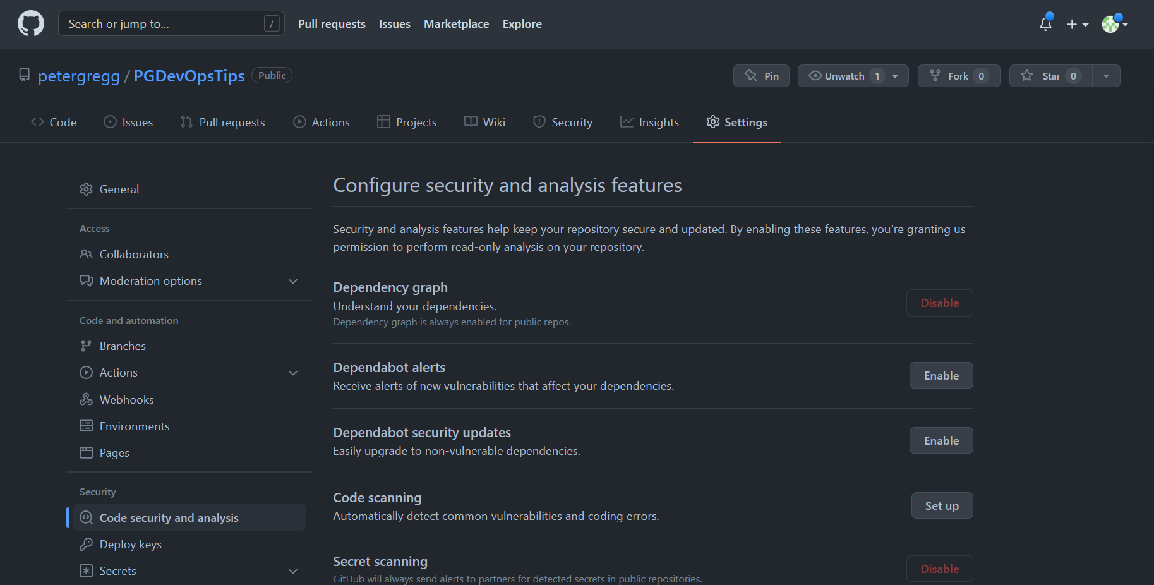Click the Deploy keys key icon
This screenshot has height=585, width=1154.
[86, 544]
